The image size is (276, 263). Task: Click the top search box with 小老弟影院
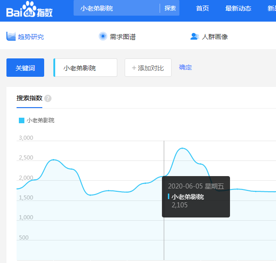tap(116, 8)
